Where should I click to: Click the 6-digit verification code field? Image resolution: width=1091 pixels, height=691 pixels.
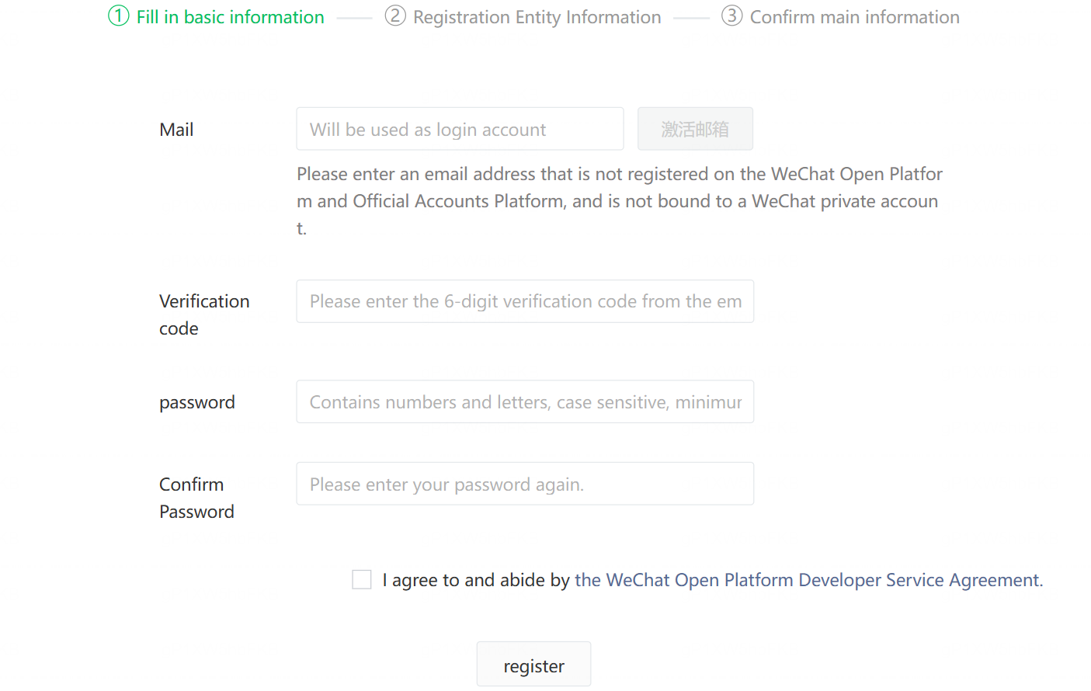pyautogui.click(x=525, y=301)
